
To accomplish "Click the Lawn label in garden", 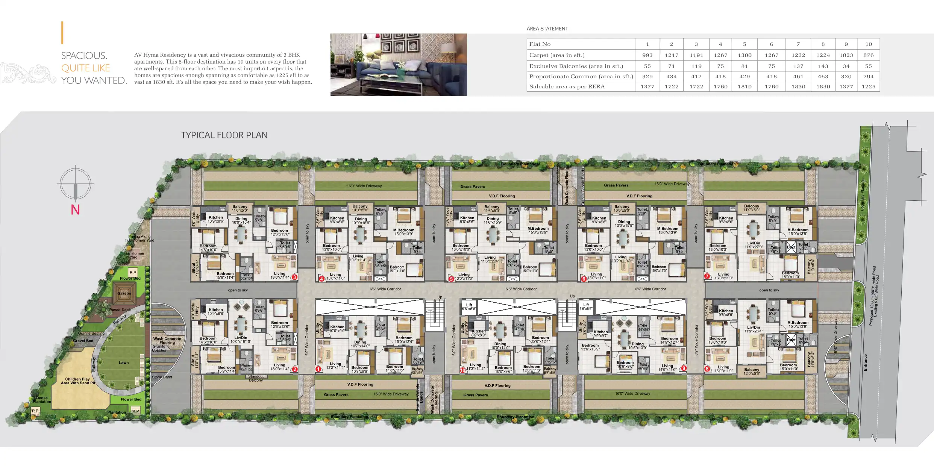I will click(x=124, y=363).
